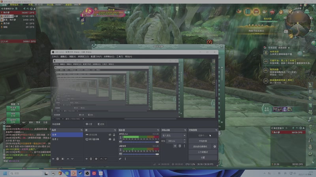The image size is (316, 177).
Task: Move the selected source up
Action: [x=101, y=159]
